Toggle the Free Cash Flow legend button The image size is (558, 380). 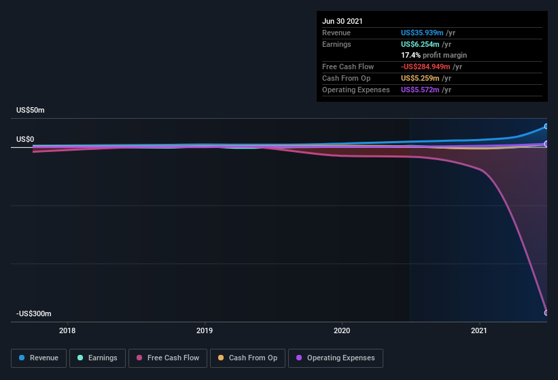(168, 358)
